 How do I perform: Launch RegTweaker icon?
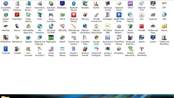click(x=51, y=38)
